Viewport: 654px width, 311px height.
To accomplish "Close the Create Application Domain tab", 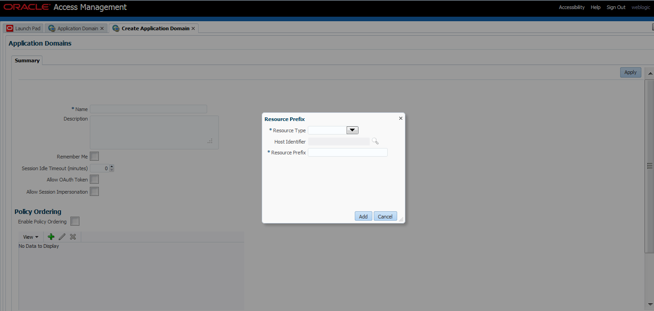I will (193, 28).
